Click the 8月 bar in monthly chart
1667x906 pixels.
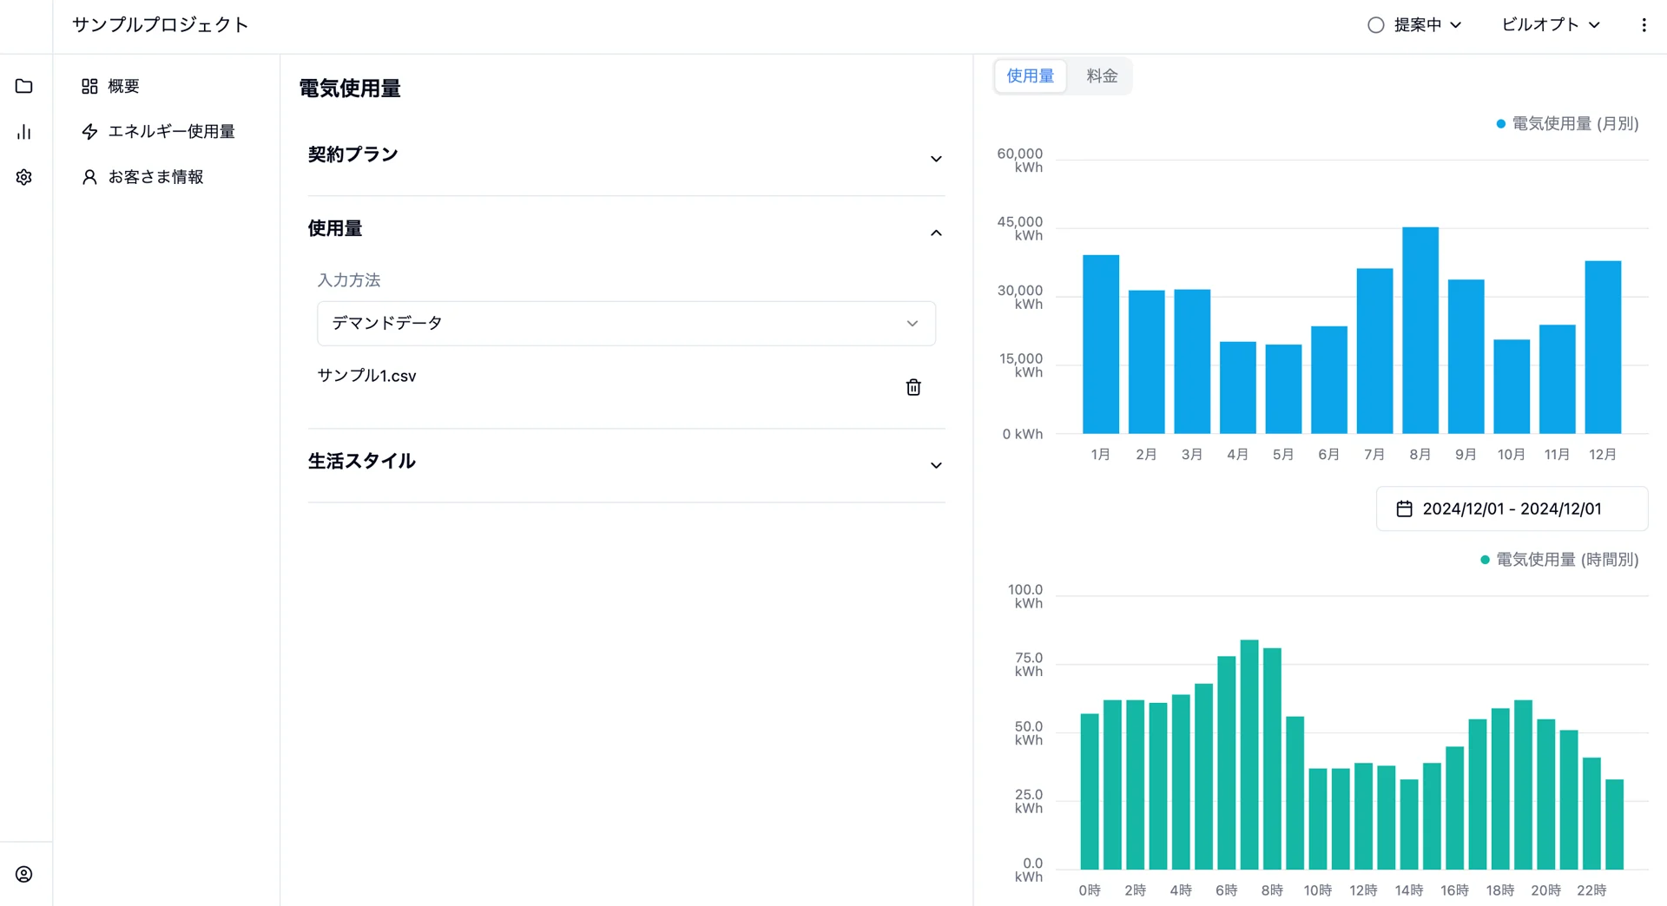[1420, 331]
